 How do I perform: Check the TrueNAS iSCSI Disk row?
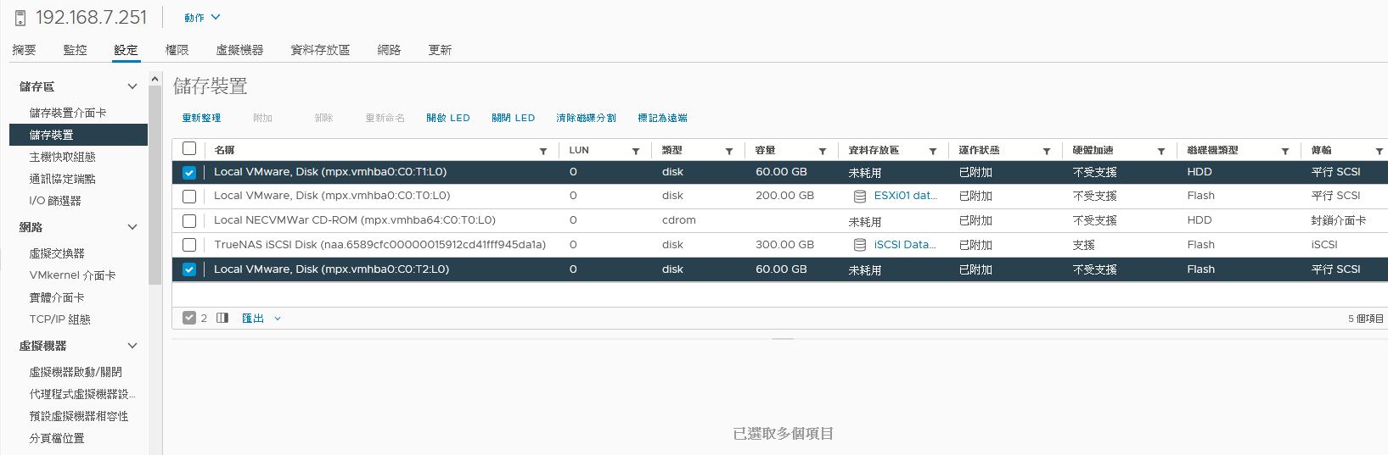[x=189, y=245]
